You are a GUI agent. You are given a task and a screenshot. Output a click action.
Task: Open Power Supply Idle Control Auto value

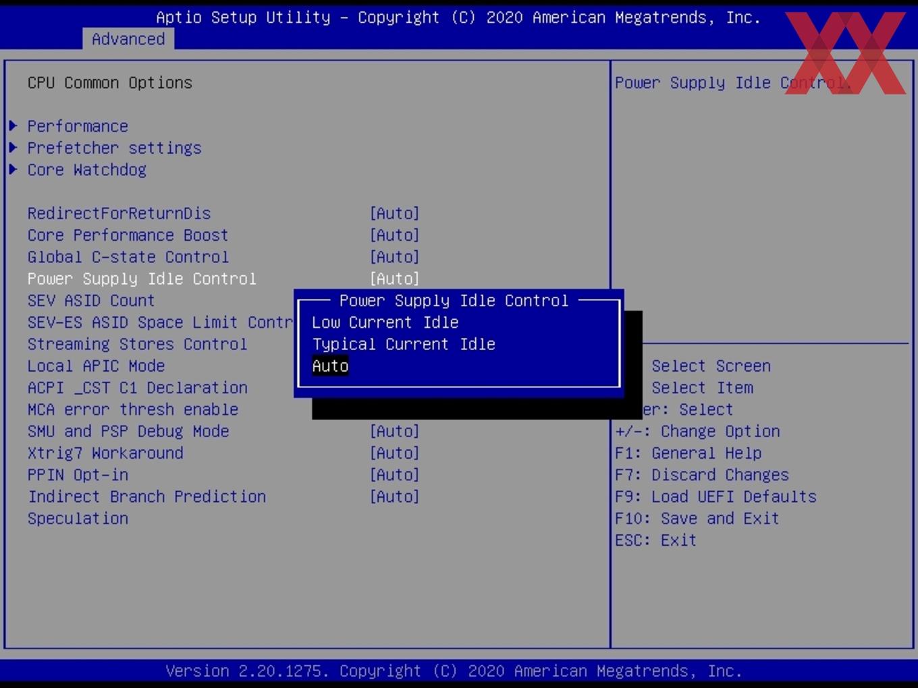tap(395, 279)
